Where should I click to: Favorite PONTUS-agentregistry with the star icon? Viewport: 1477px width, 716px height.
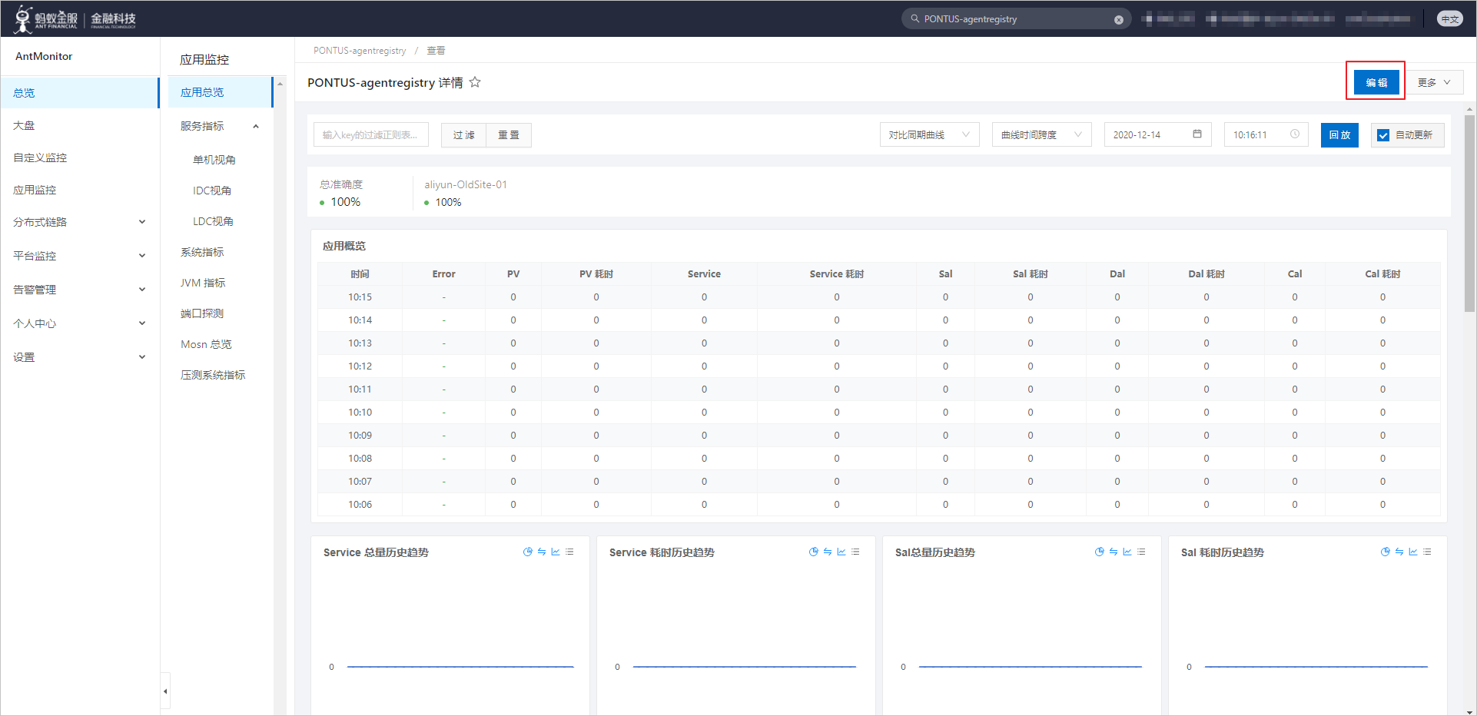[x=475, y=82]
